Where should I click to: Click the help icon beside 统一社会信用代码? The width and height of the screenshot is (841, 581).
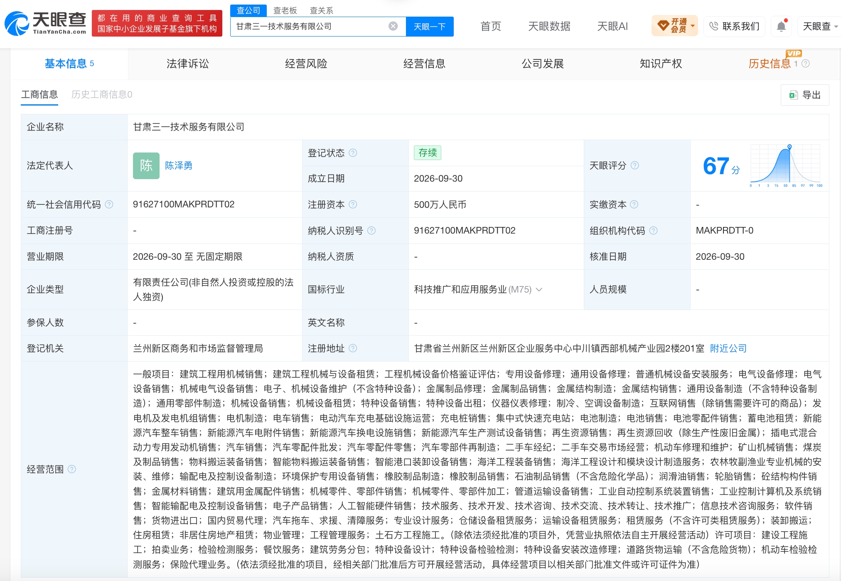[x=109, y=204]
